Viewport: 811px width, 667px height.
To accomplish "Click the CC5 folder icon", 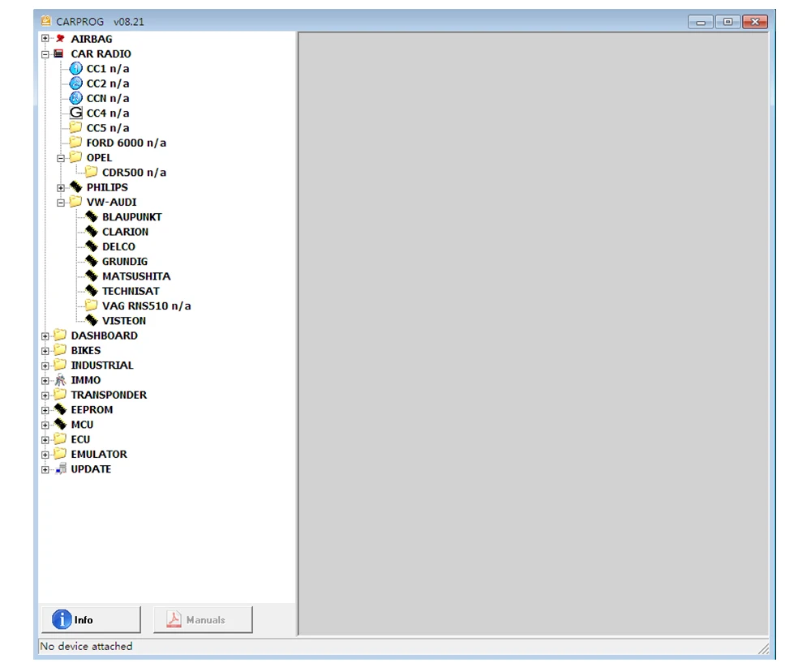I will tap(75, 127).
